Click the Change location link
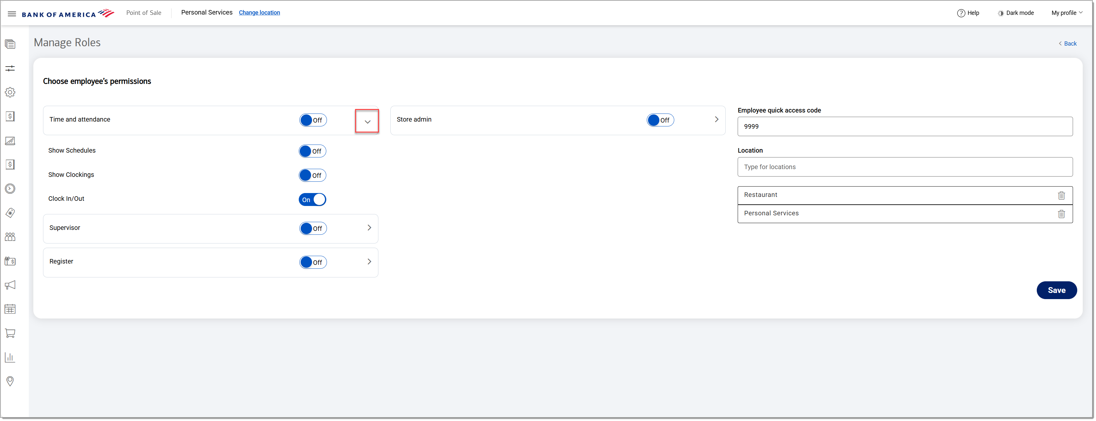 coord(259,13)
